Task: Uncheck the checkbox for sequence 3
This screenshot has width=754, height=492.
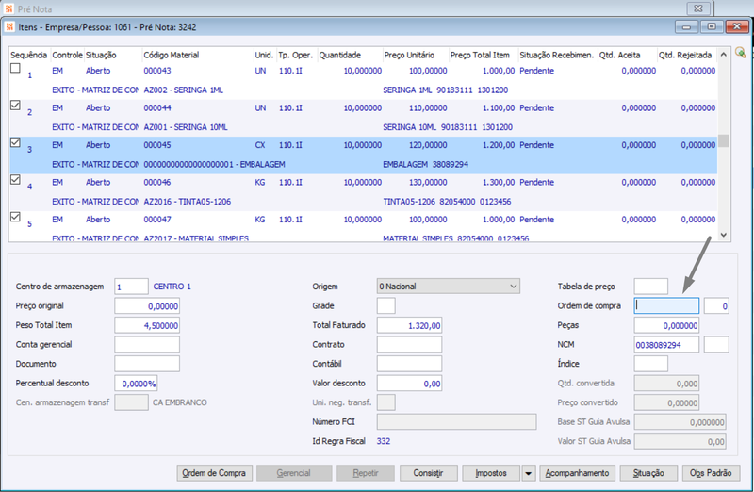Action: click(15, 142)
